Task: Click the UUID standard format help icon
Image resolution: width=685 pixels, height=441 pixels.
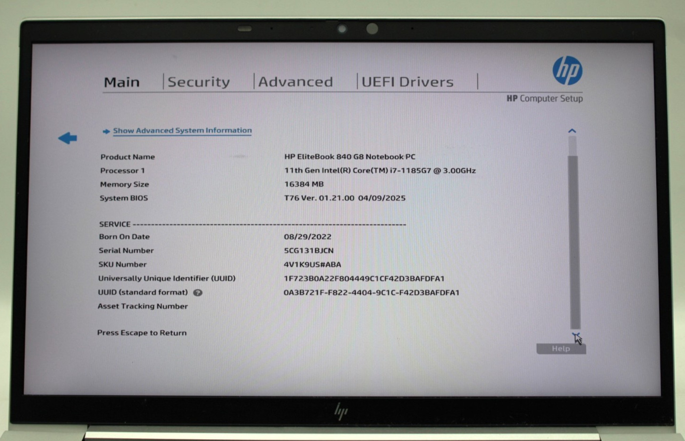Action: click(x=198, y=292)
